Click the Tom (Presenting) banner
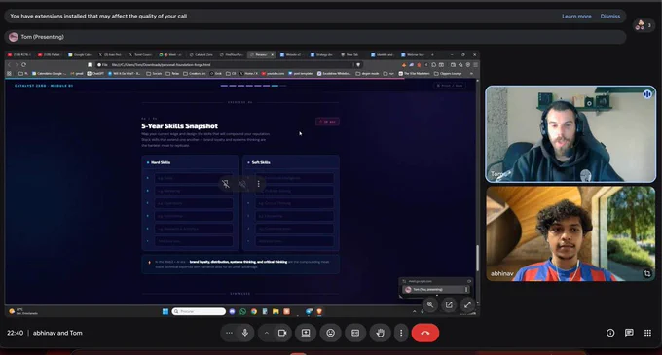Image resolution: width=662 pixels, height=355 pixels. 315,37
